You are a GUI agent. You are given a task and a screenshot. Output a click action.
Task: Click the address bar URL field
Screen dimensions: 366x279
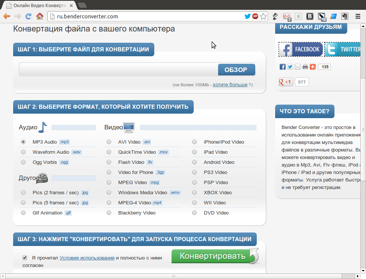146,16
